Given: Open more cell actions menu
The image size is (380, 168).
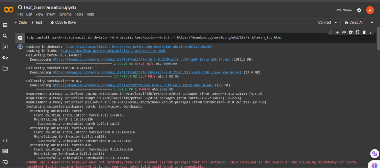Looking at the screenshot, I should coord(371,32).
